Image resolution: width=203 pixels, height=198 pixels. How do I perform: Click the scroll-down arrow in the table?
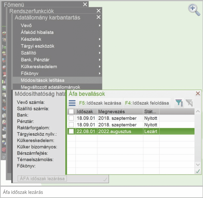click(198, 165)
